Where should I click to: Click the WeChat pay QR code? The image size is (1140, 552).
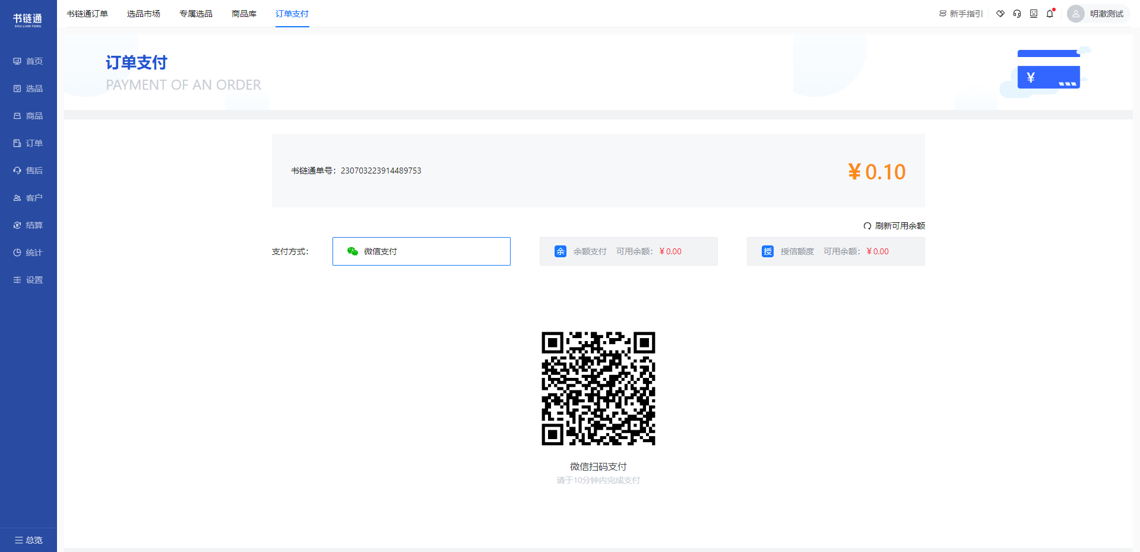[x=598, y=389]
